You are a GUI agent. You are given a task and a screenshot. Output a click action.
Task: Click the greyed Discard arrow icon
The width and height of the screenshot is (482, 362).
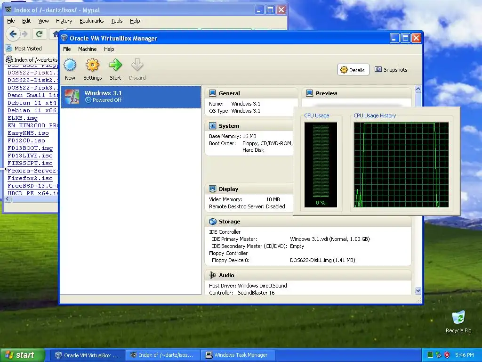click(x=137, y=65)
